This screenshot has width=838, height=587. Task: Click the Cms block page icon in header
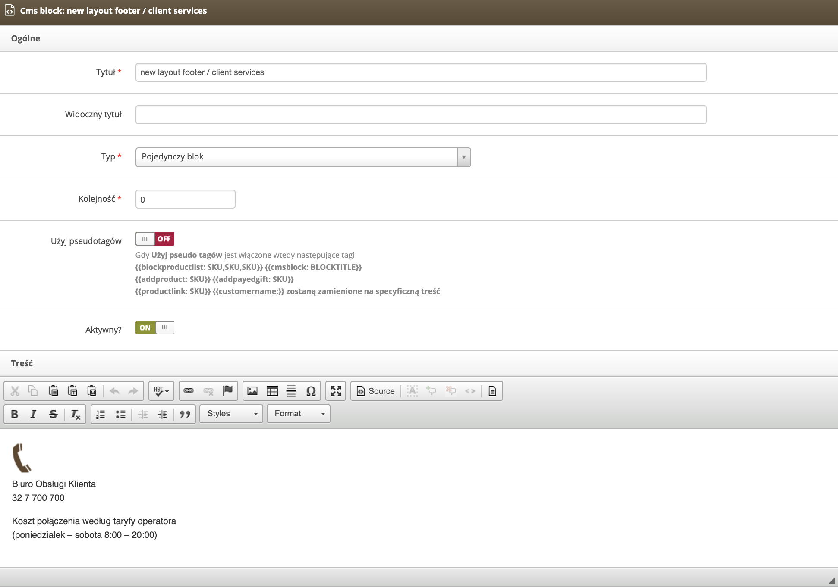(x=9, y=10)
